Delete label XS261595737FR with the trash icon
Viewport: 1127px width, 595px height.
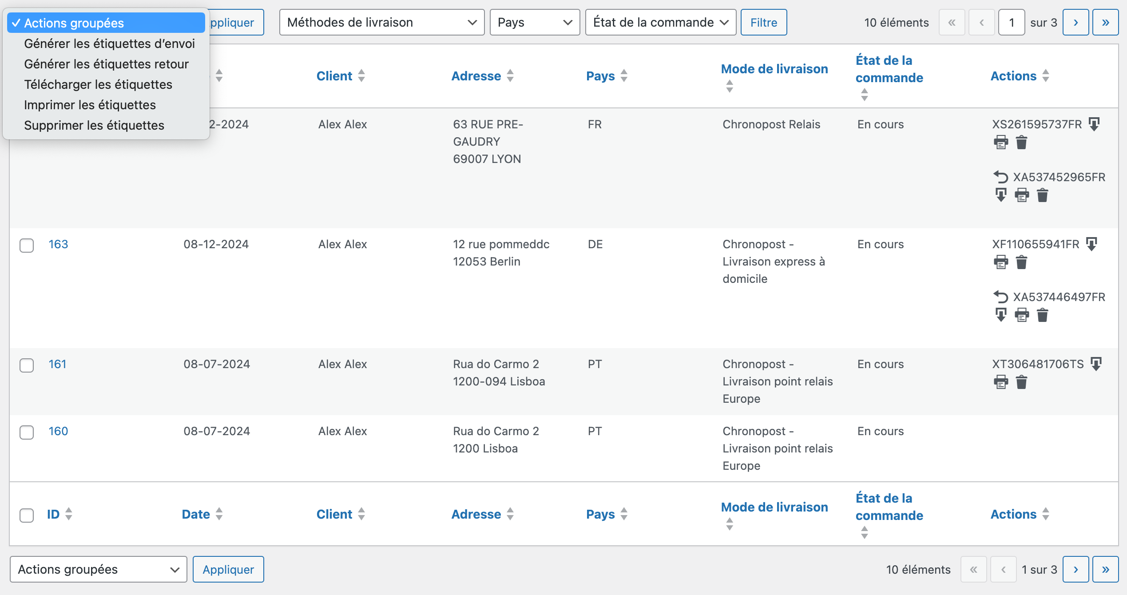1021,143
